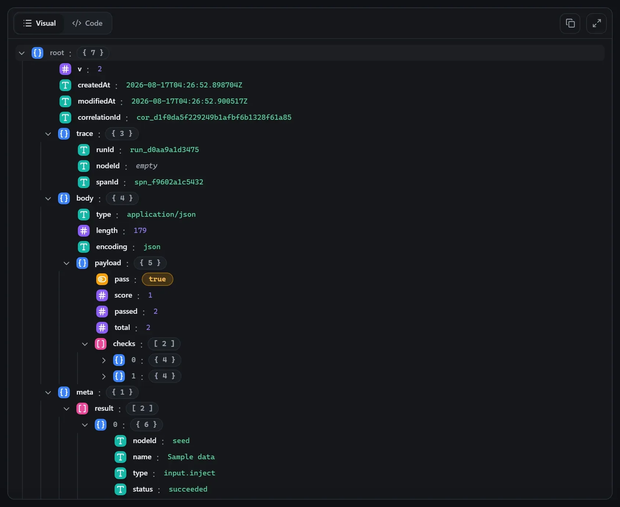
Task: Click the boolean icon beside pass
Action: tap(102, 279)
